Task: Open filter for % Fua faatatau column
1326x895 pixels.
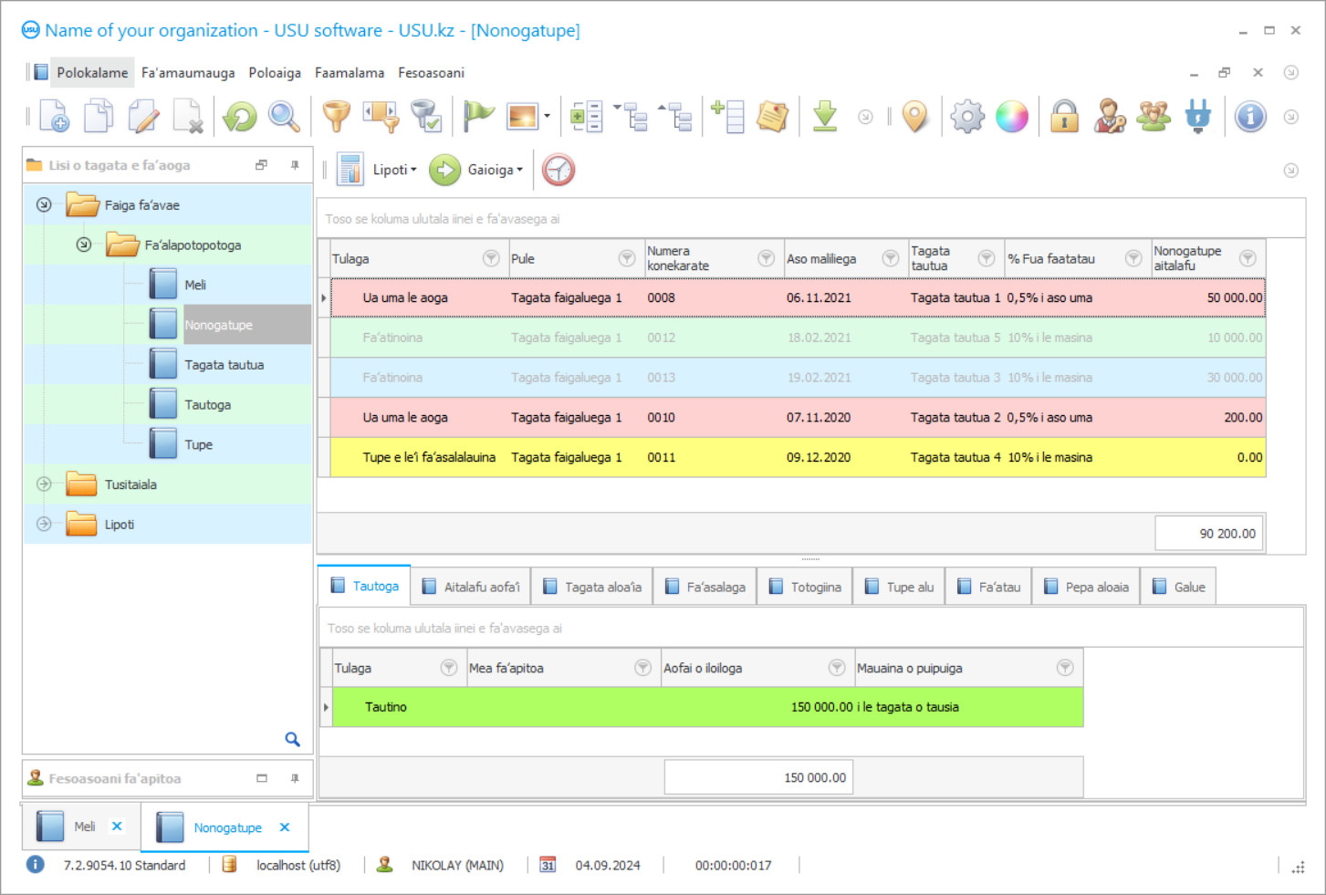Action: pos(1133,258)
